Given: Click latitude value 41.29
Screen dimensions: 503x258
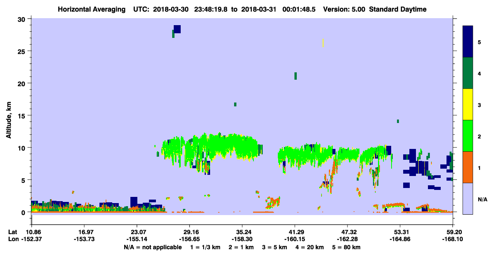Looking at the screenshot, I should tap(295, 232).
